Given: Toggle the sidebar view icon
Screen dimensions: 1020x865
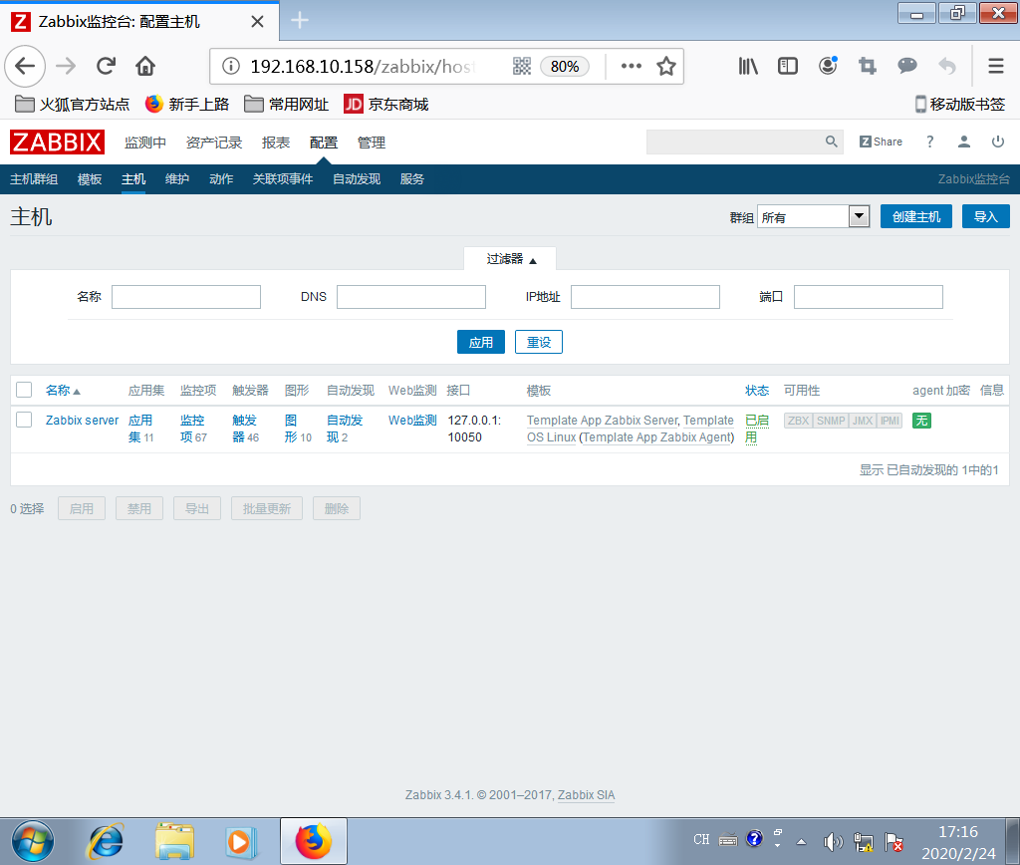Looking at the screenshot, I should point(788,66).
